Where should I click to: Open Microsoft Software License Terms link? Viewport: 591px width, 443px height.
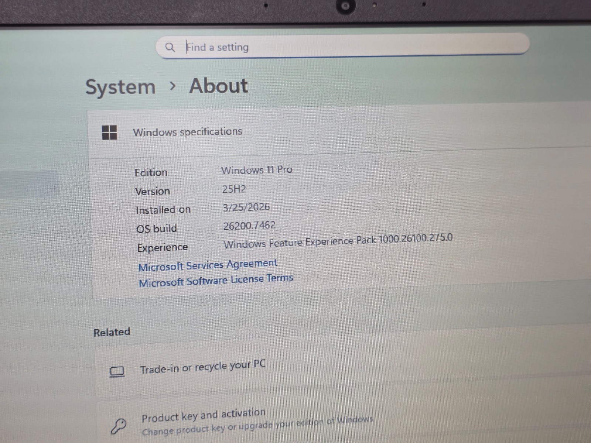pyautogui.click(x=216, y=281)
